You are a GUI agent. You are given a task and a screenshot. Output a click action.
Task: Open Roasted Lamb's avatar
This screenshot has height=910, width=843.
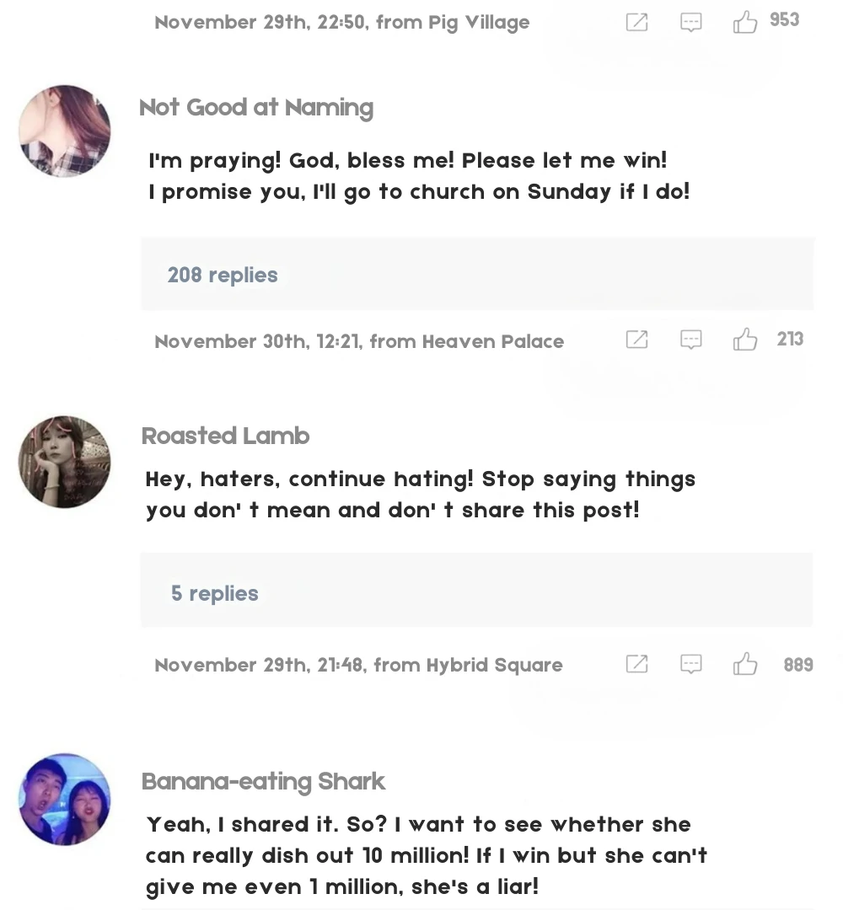pos(65,462)
